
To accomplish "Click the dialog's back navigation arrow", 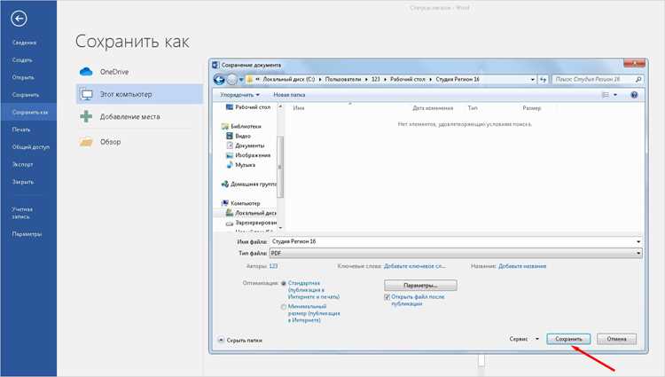I will coord(219,79).
